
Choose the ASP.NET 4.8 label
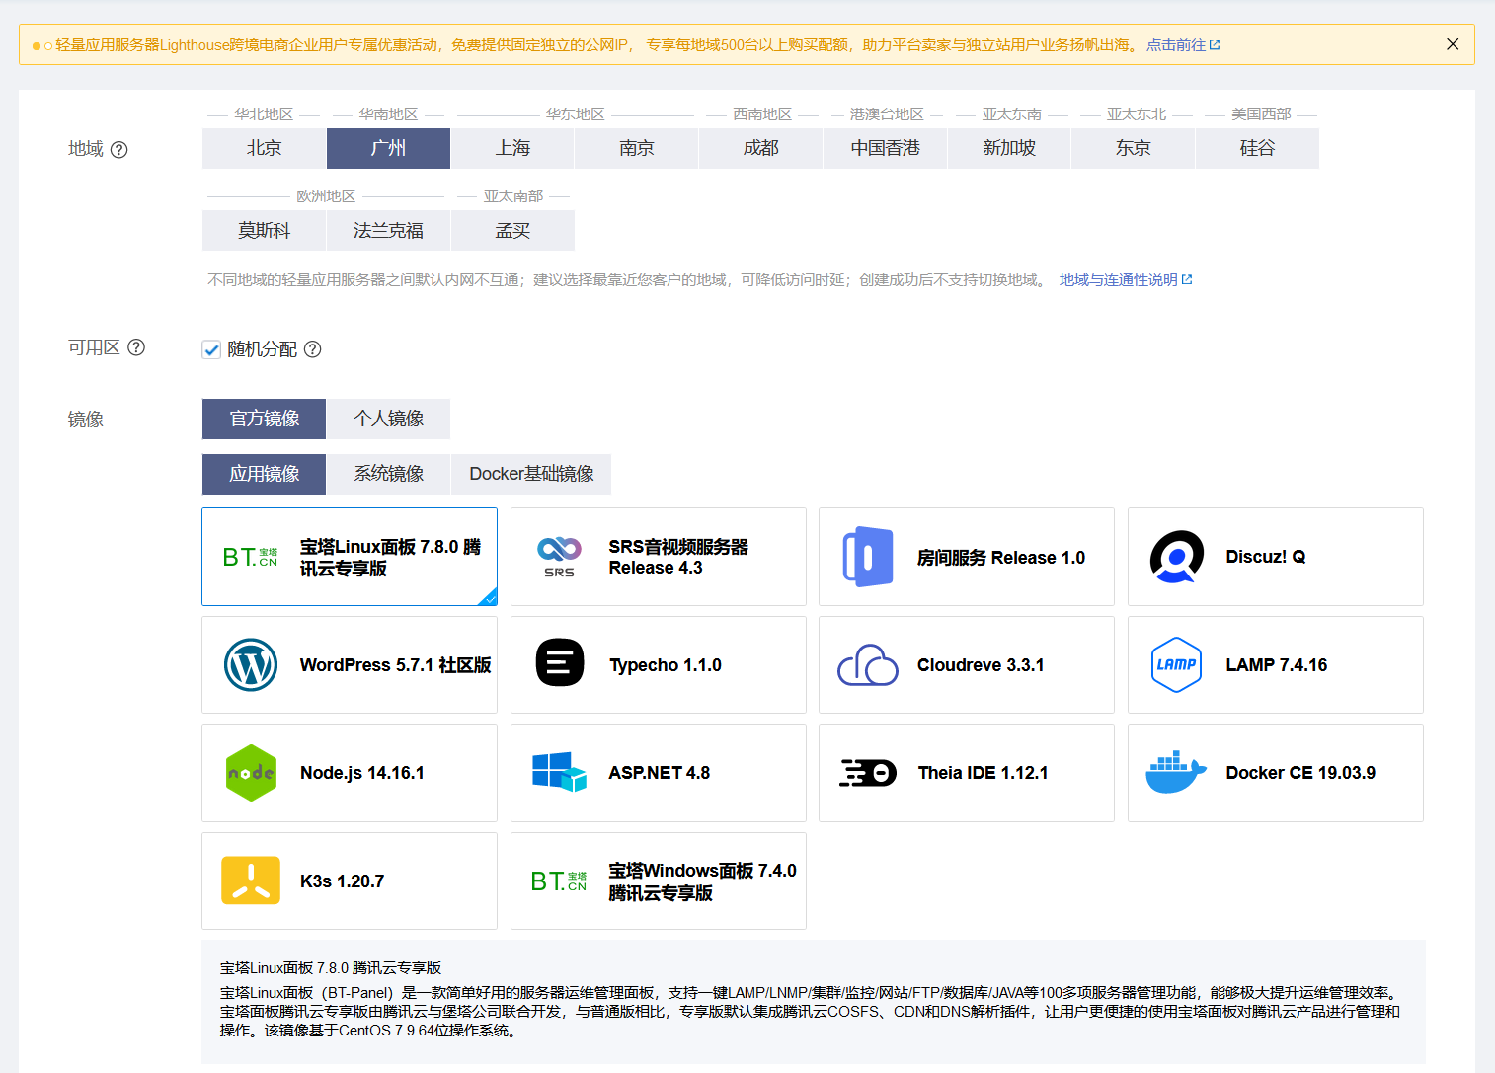660,773
